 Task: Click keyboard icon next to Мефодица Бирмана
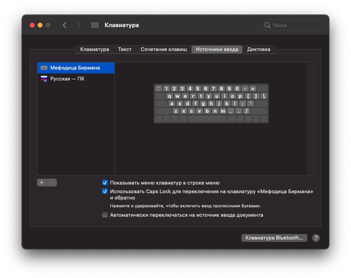44,68
